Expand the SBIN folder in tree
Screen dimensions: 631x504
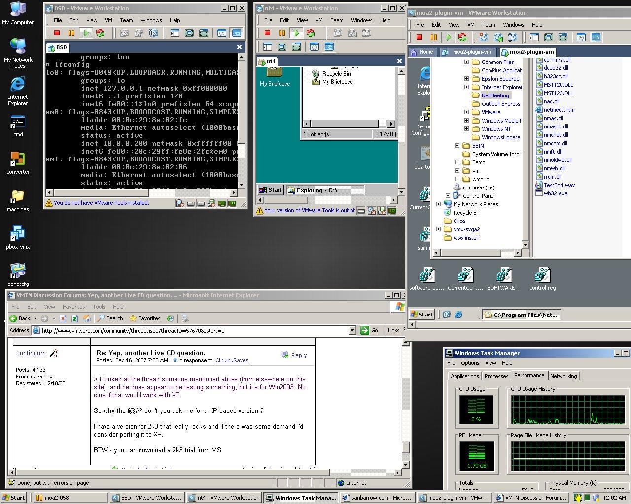pyautogui.click(x=457, y=146)
